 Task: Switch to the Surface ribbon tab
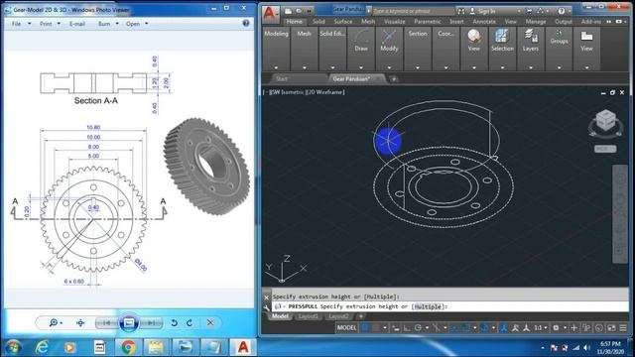pyautogui.click(x=343, y=21)
